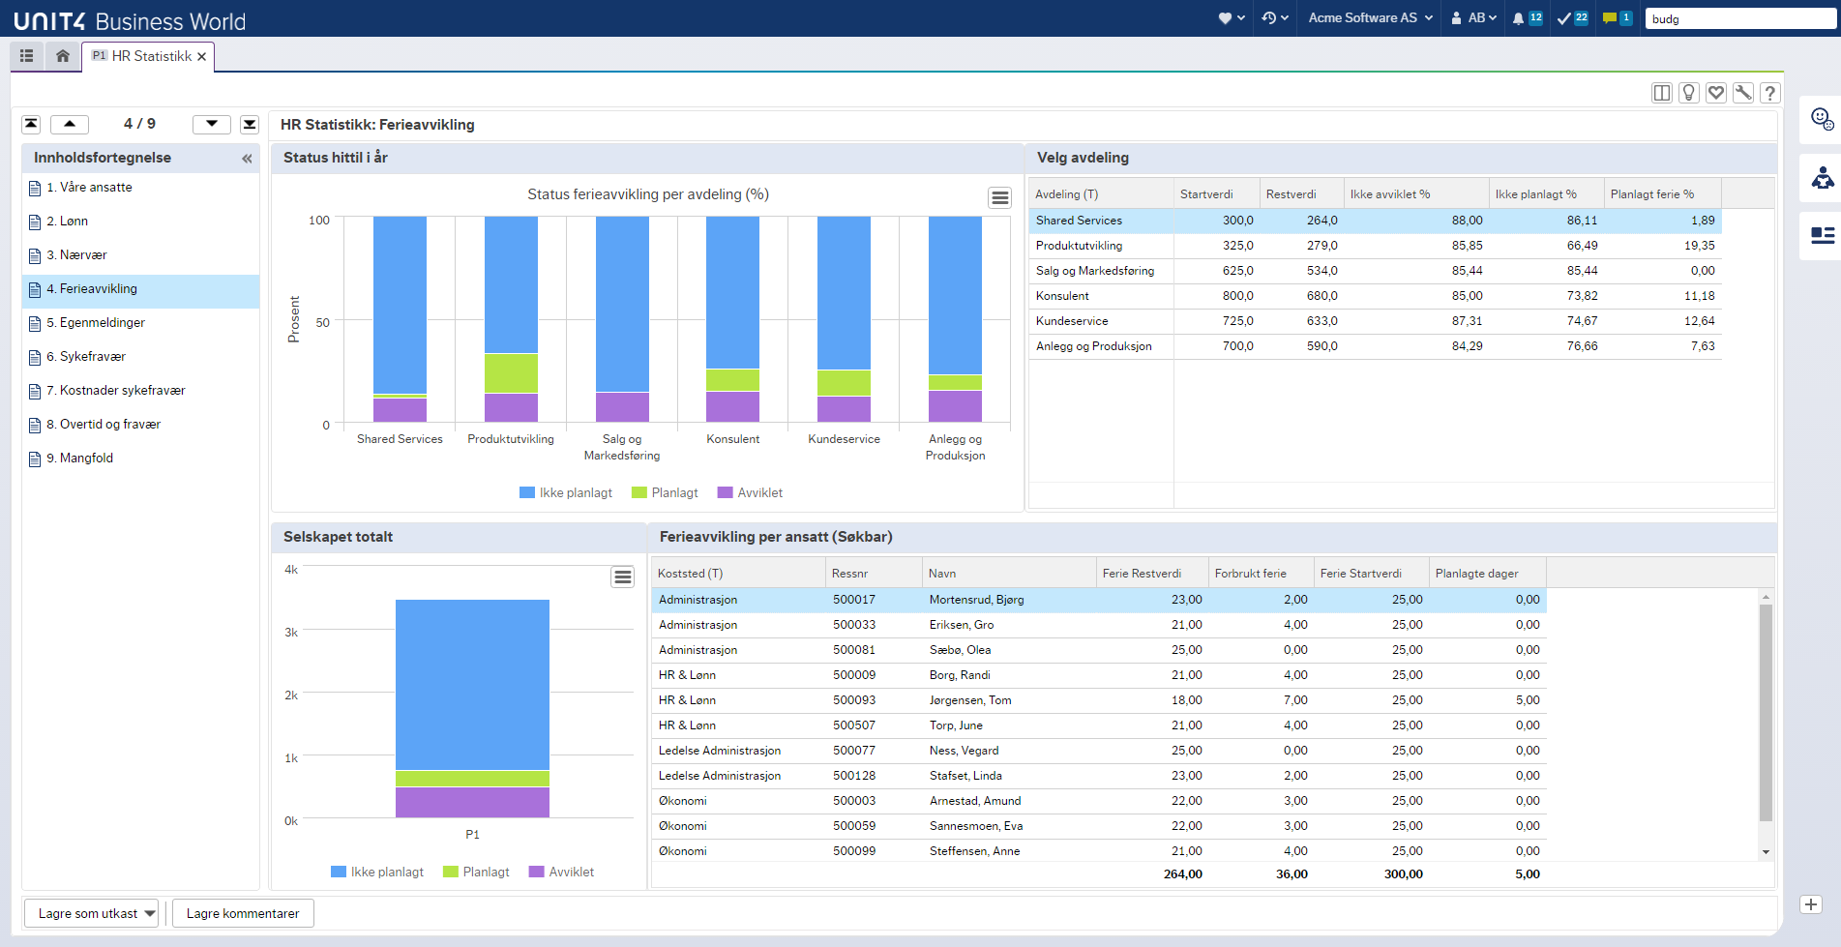The height and width of the screenshot is (947, 1841).
Task: Sort by Planlagt ferie % column header
Action: click(1663, 193)
